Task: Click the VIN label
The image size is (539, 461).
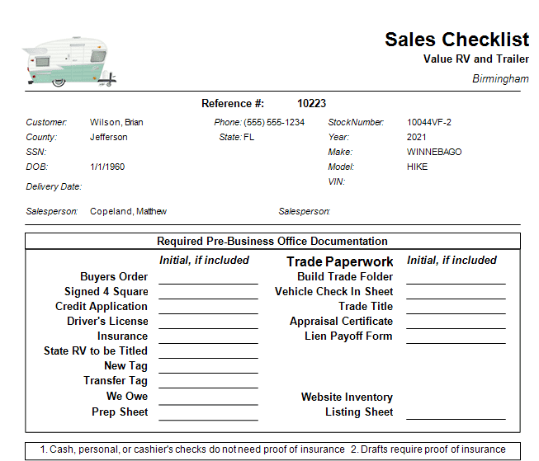Action: tap(337, 181)
